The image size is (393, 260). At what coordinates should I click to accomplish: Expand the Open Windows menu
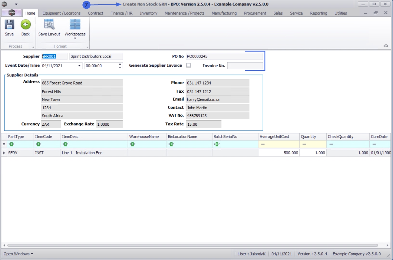18,254
